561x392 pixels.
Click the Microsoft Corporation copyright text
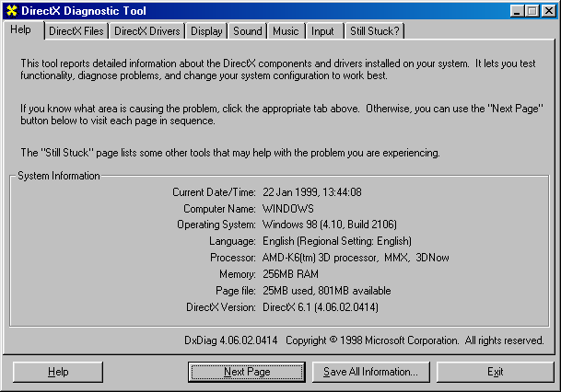coord(415,340)
